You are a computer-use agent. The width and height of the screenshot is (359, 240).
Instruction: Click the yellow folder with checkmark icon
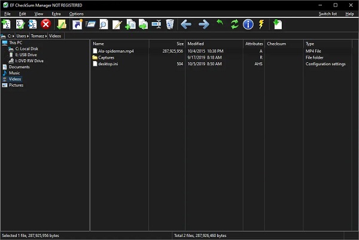click(62, 25)
